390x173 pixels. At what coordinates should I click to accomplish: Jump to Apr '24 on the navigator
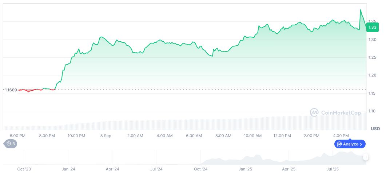(112, 169)
